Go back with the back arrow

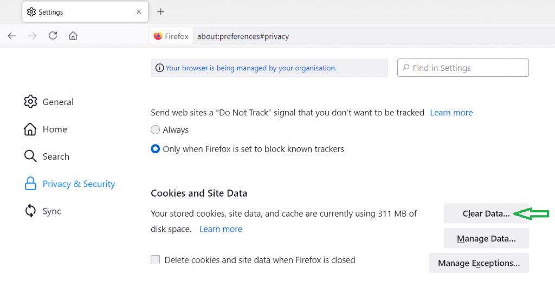coord(12,36)
